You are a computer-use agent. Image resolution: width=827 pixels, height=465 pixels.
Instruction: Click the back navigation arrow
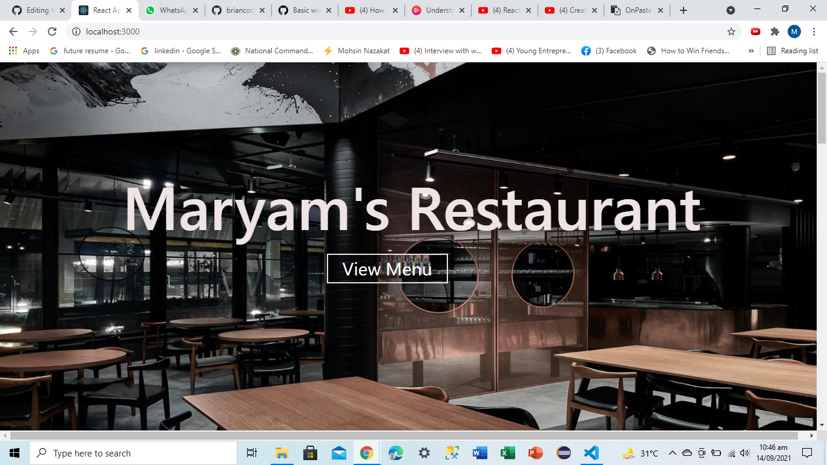13,30
